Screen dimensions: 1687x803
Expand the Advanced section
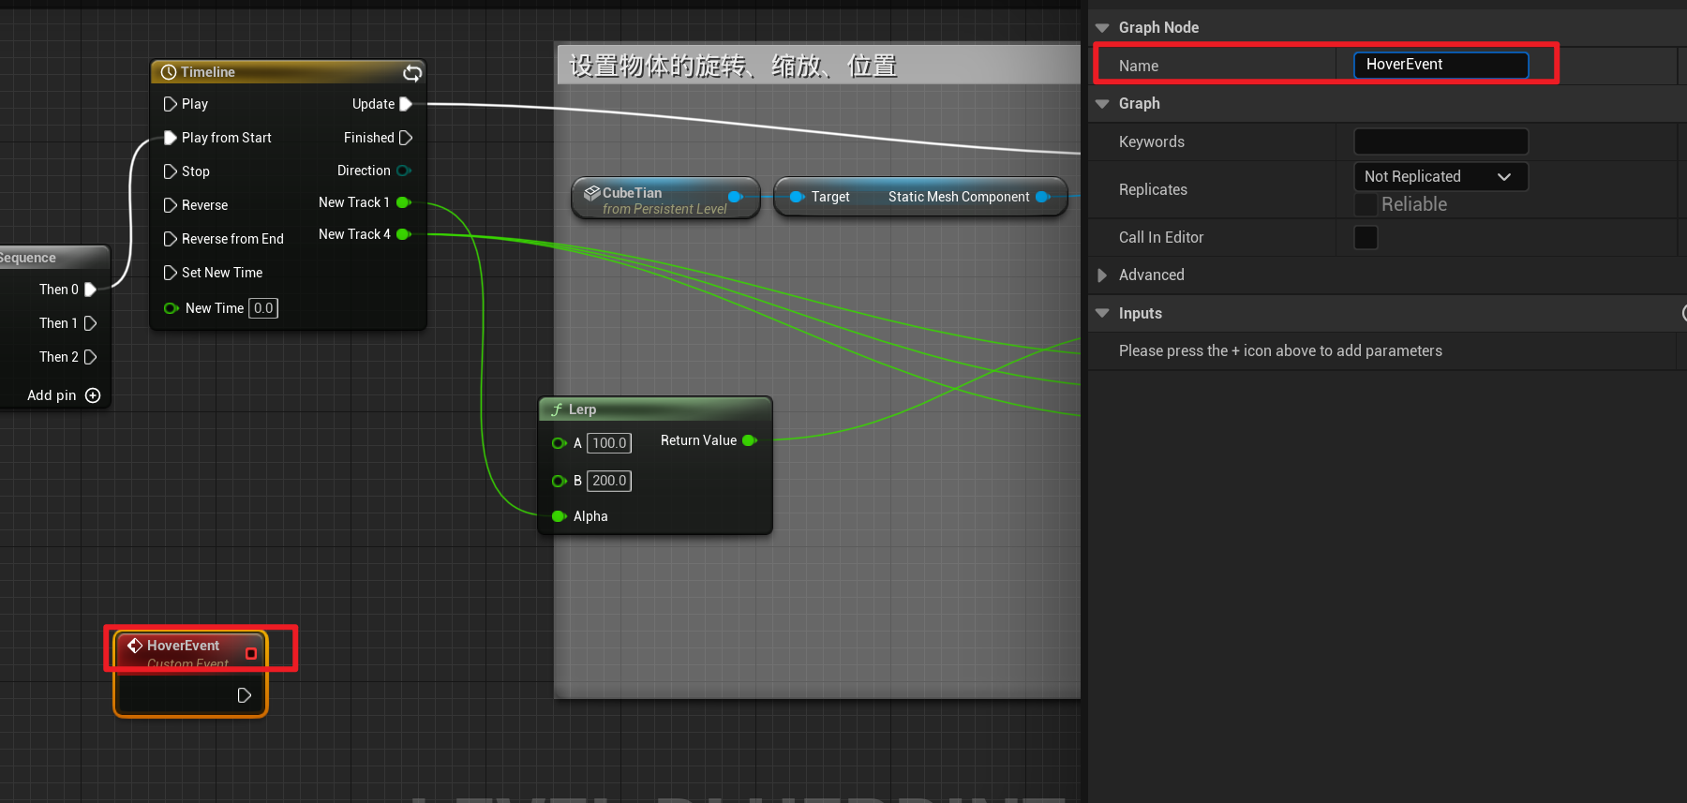pos(1102,275)
